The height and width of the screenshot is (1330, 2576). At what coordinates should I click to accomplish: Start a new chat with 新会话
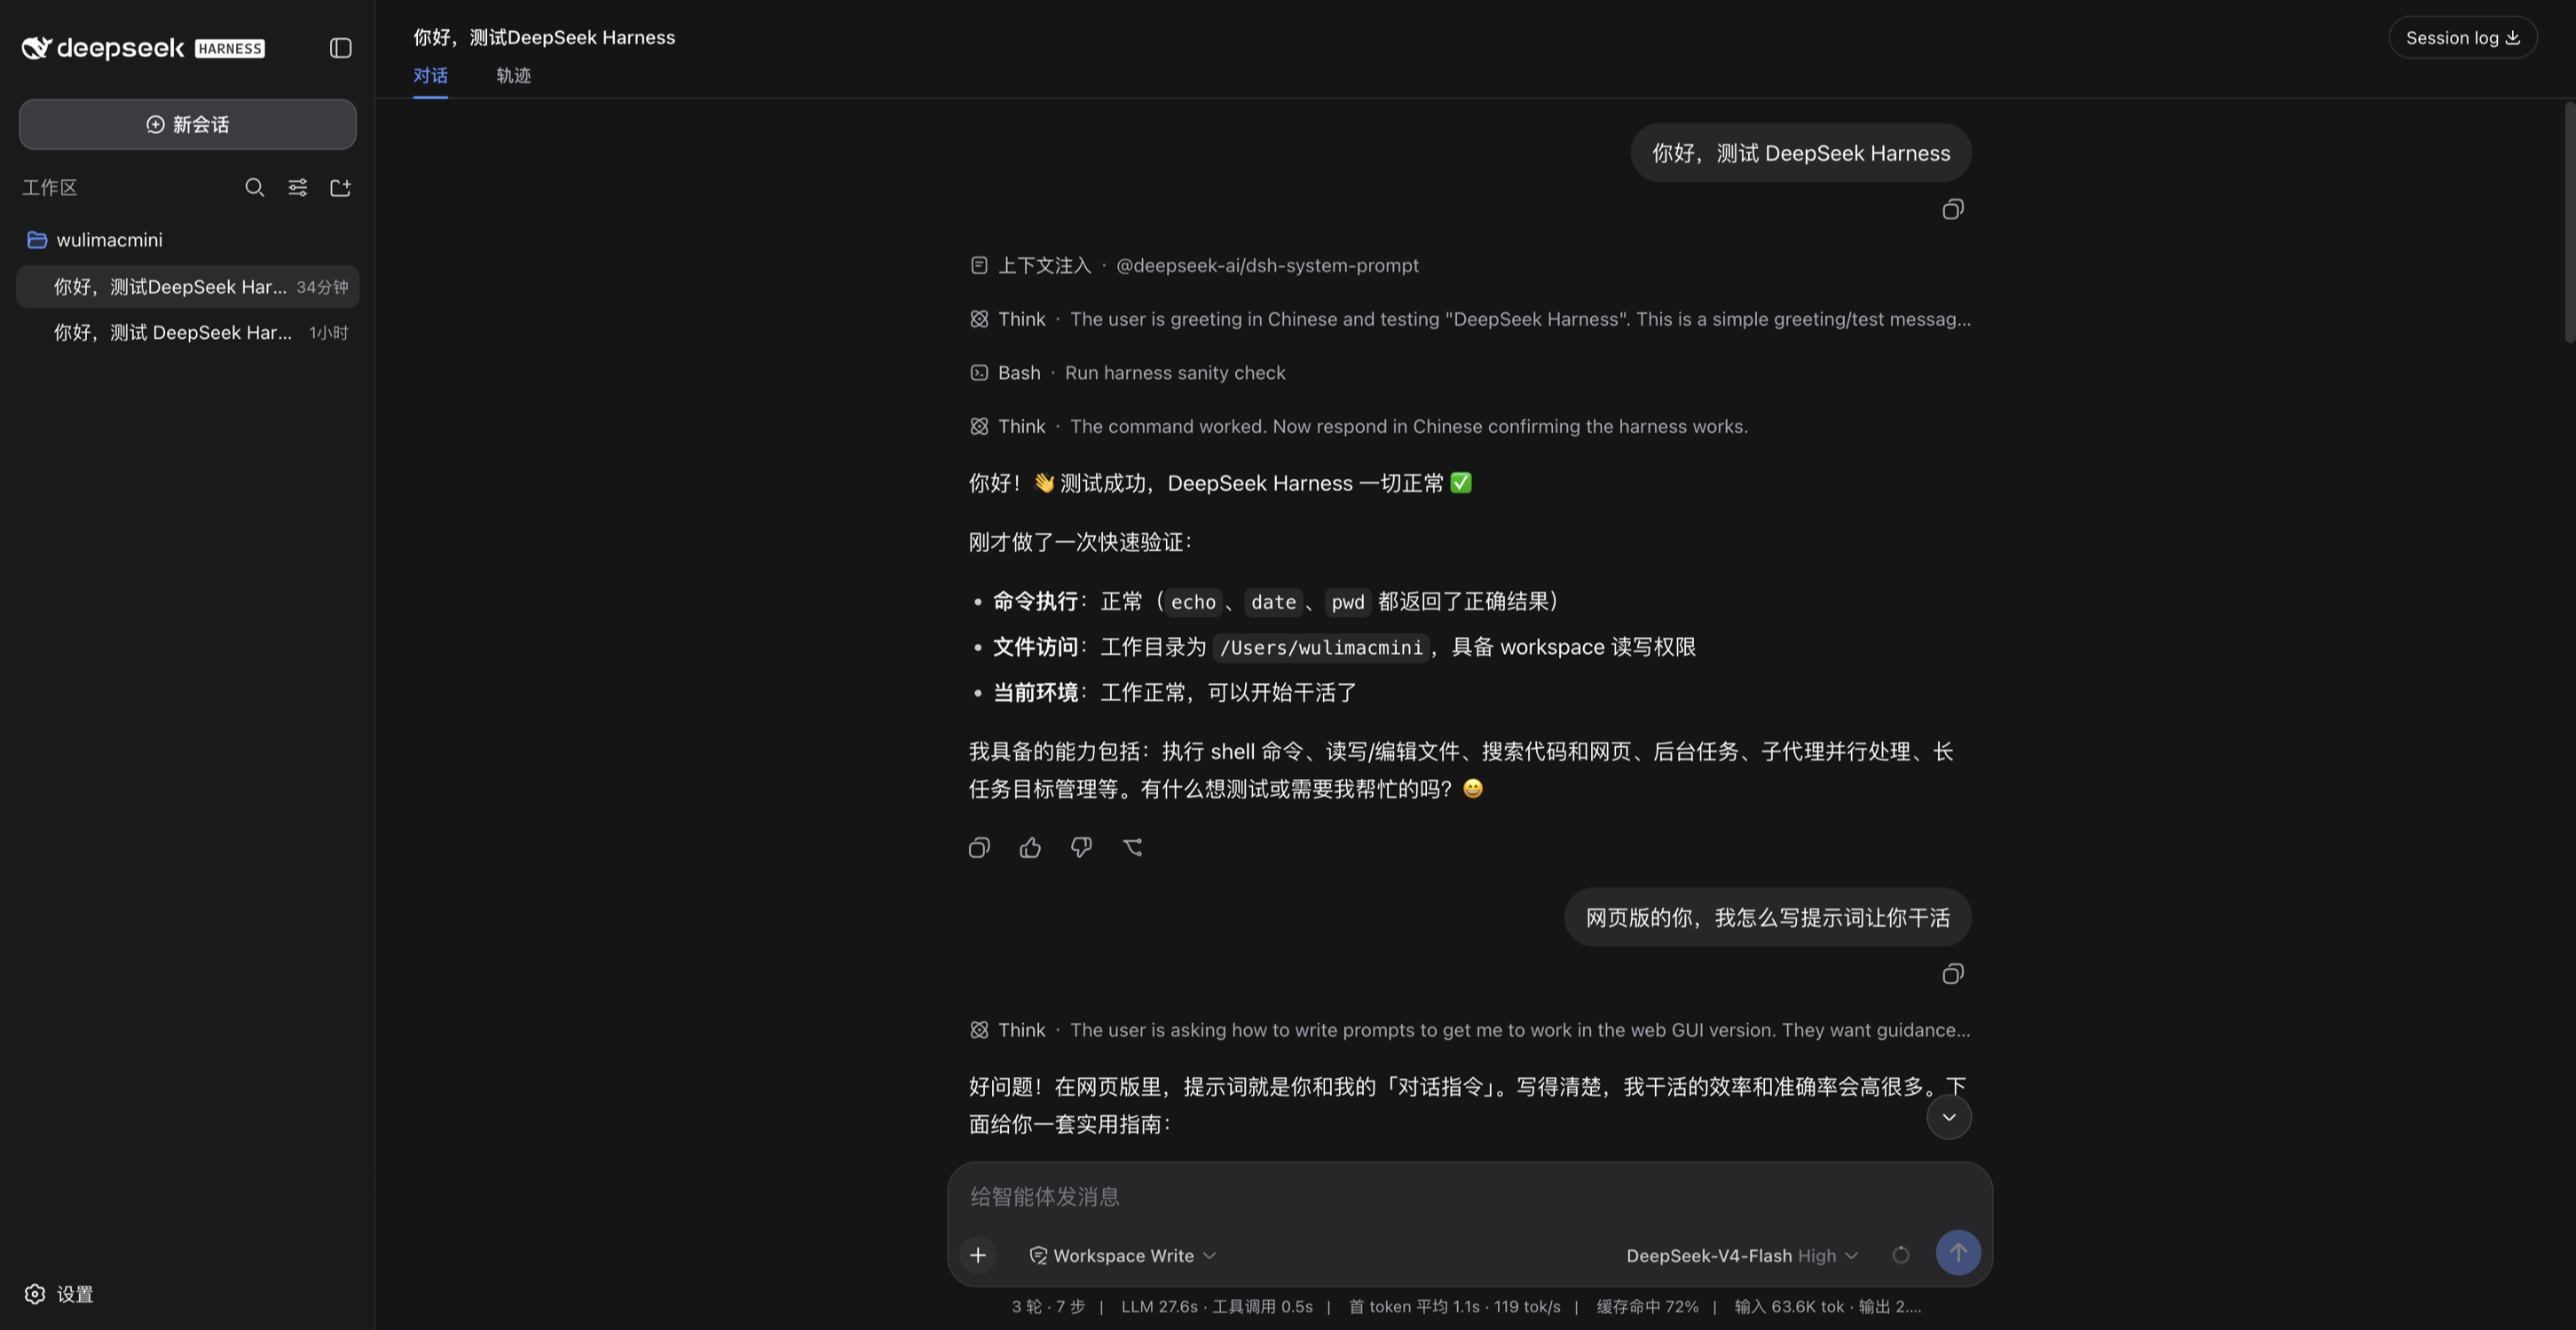188,124
